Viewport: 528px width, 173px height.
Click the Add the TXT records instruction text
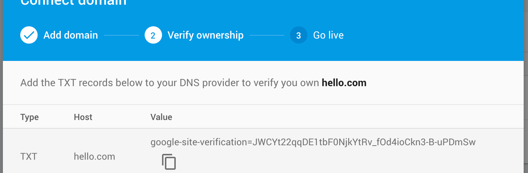170,83
